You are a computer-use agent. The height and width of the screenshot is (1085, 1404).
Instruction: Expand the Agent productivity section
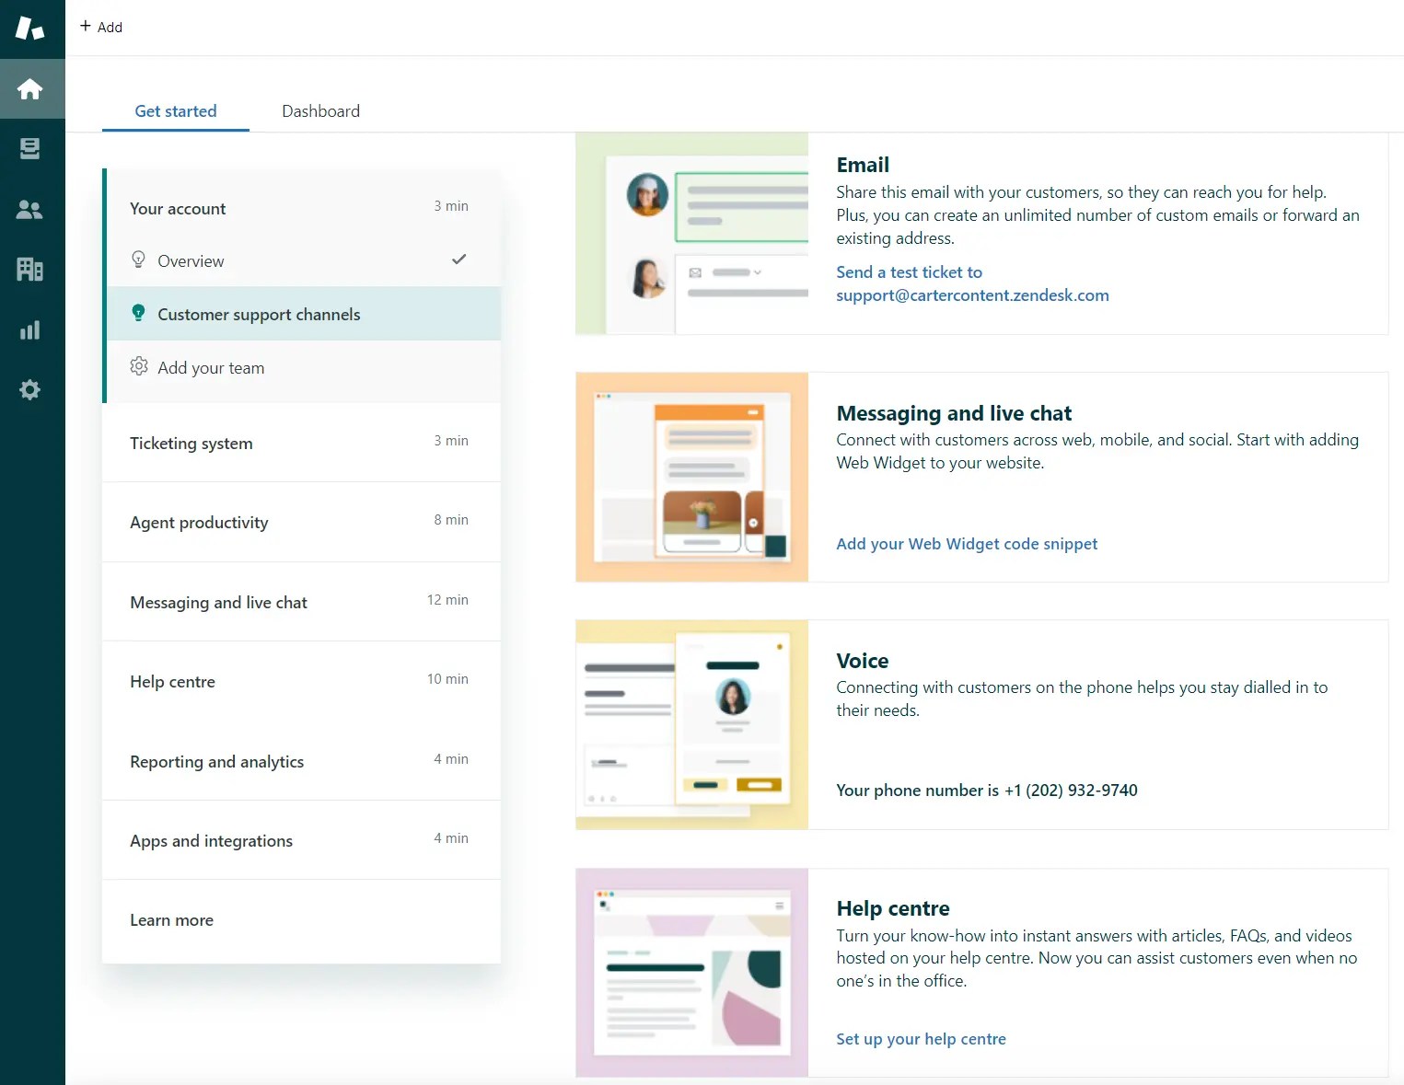pos(199,522)
